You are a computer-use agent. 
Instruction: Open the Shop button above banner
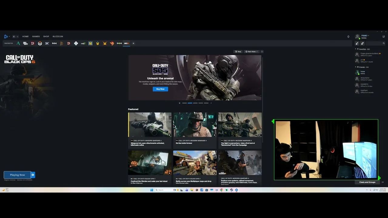tap(238, 51)
